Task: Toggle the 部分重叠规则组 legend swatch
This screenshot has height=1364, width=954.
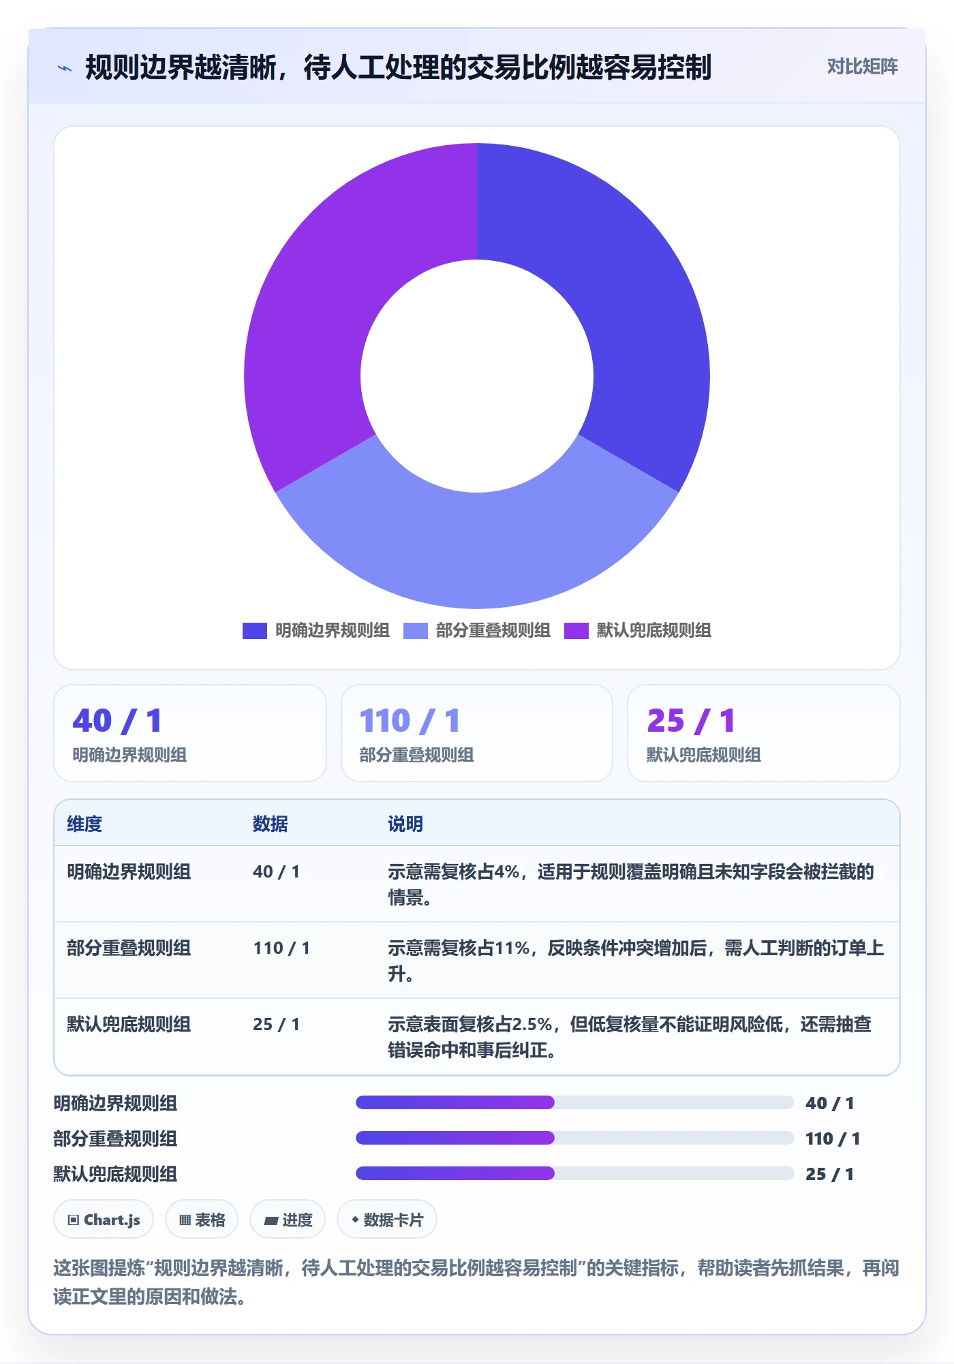Action: (x=415, y=631)
